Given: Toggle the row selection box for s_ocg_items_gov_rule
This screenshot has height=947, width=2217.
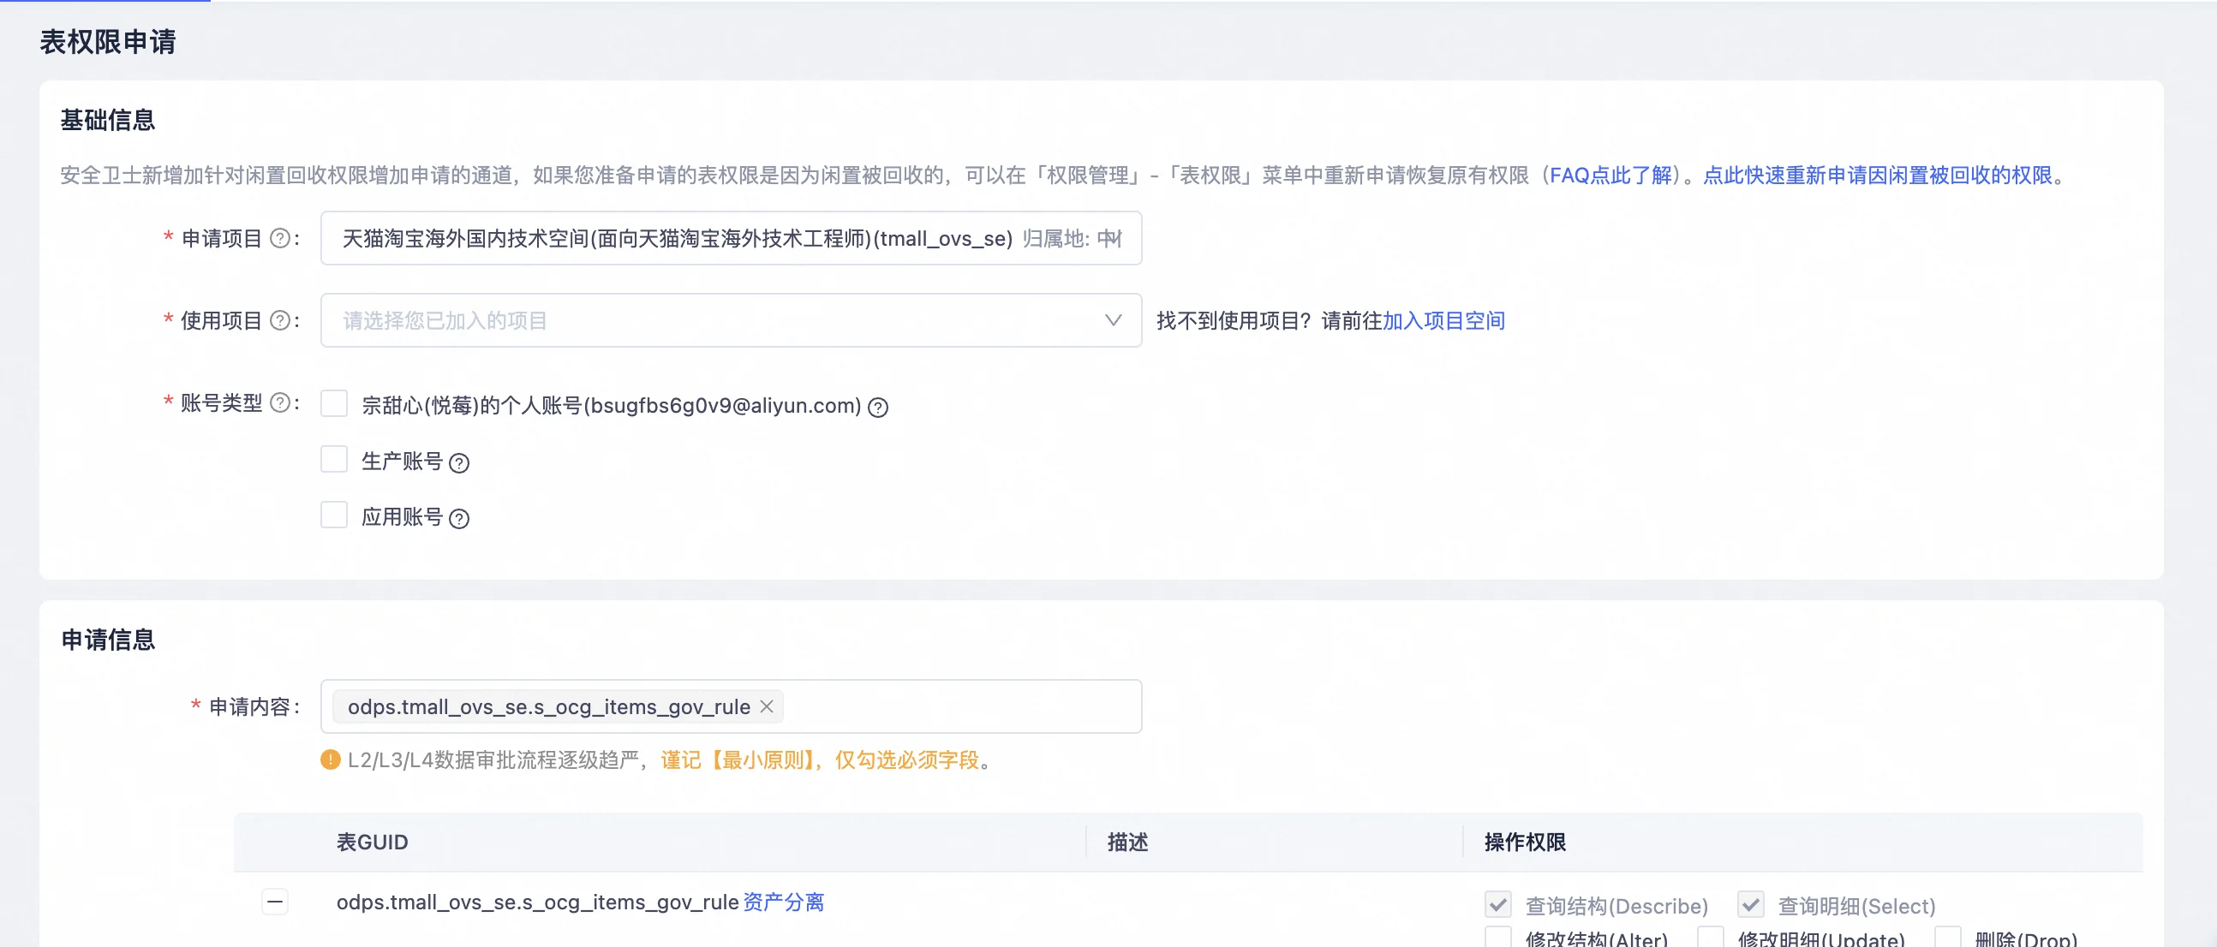Looking at the screenshot, I should (275, 902).
